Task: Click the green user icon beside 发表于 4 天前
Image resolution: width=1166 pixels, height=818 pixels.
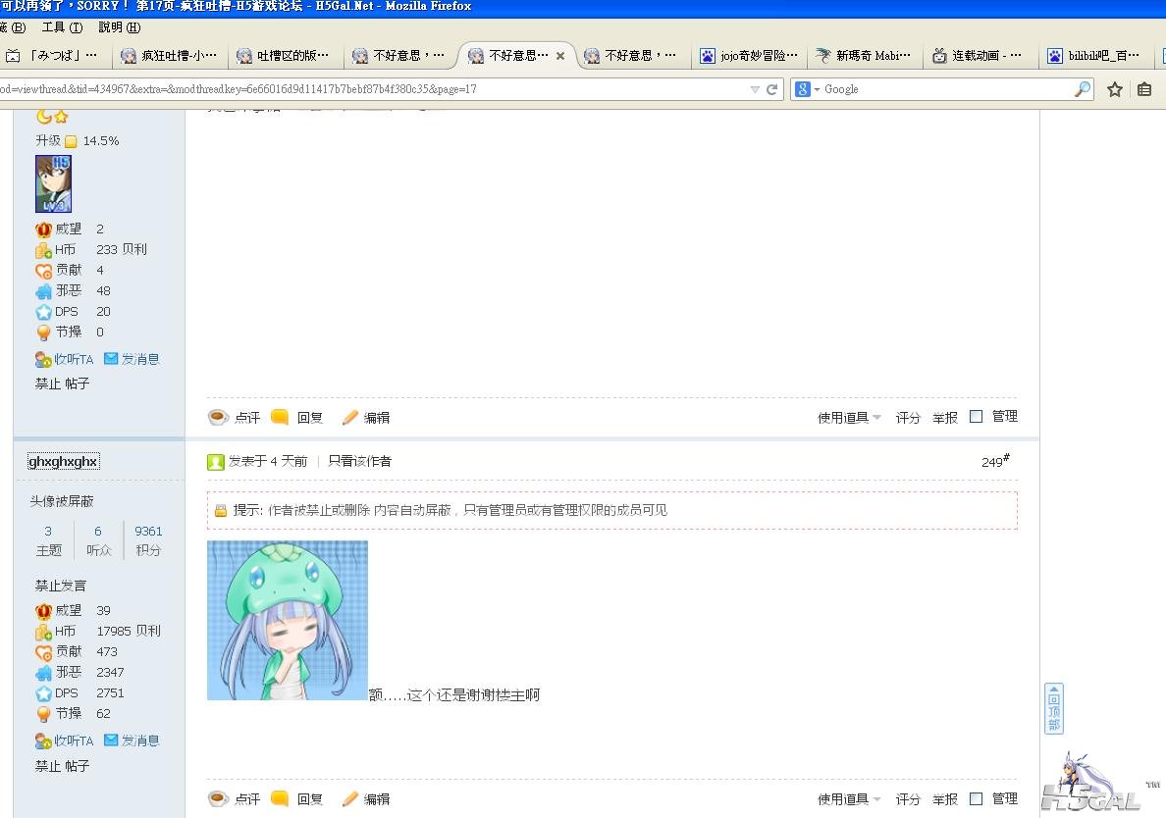Action: click(216, 462)
